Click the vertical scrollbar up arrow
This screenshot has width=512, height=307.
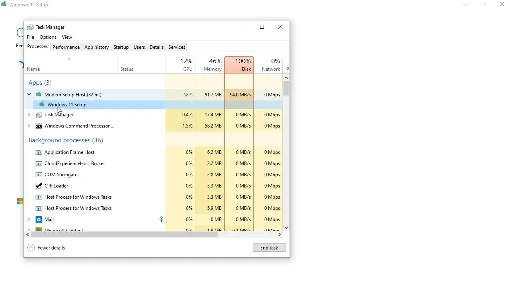(x=286, y=78)
